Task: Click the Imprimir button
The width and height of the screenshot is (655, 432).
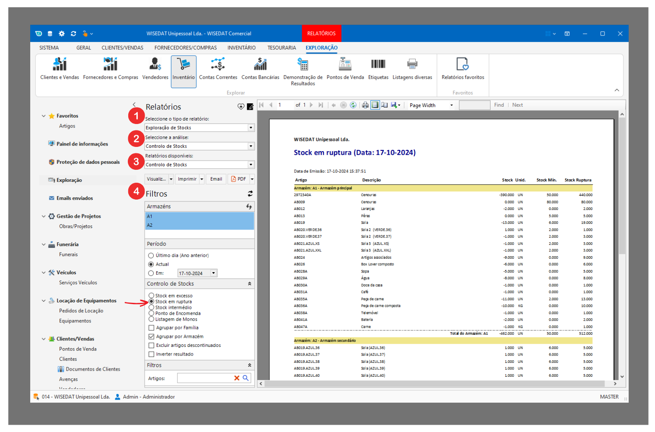Action: [187, 179]
